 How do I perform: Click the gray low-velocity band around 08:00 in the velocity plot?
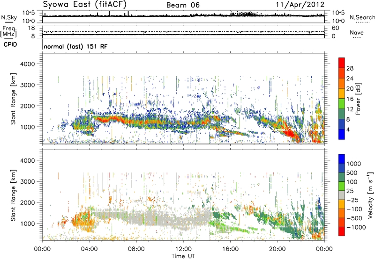[x=137, y=218]
